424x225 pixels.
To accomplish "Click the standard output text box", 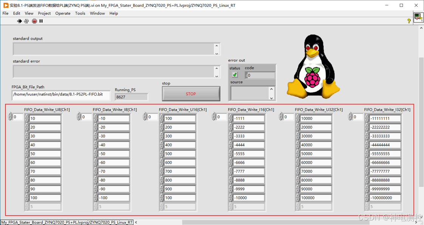I will pos(114,49).
